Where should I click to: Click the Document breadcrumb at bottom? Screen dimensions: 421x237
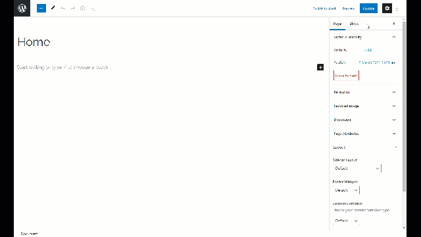[29, 234]
